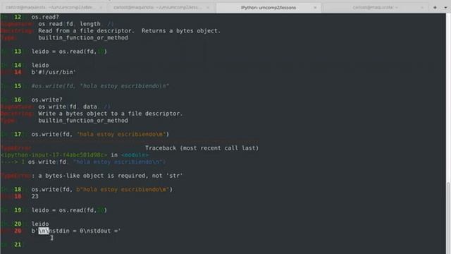
Task: Switch to the second terminal tab
Action: 157,8
